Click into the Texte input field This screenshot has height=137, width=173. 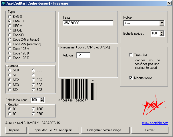coord(88,23)
